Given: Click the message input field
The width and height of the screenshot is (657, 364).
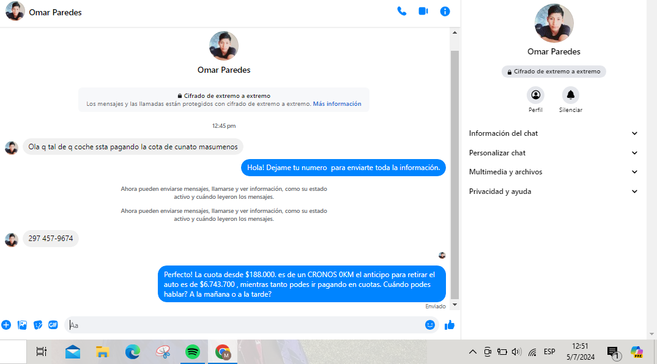Looking at the screenshot, I should (245, 325).
